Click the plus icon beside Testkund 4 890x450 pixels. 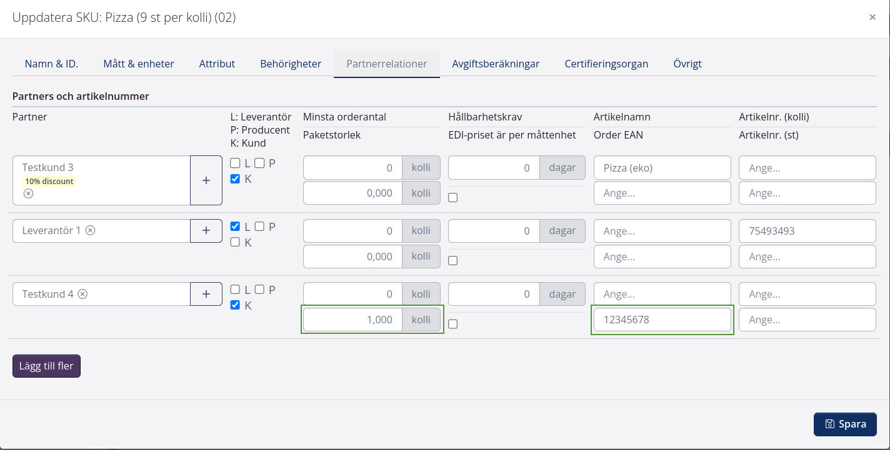(206, 293)
